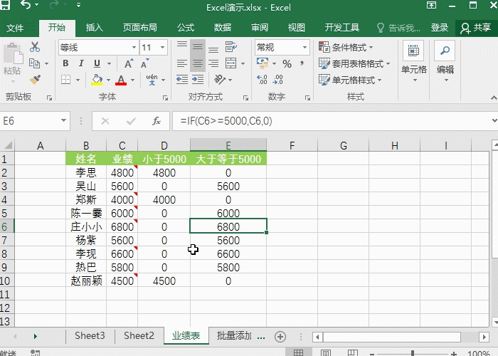
Task: Switch to 审阅 review tab
Action: (x=260, y=28)
